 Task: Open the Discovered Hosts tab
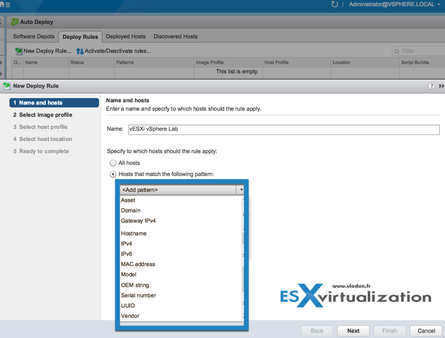click(176, 36)
